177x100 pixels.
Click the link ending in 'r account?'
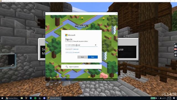pos(72,52)
